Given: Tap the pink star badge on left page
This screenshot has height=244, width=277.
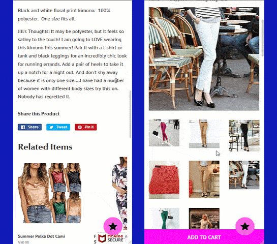Looking at the screenshot, I should pos(113,226).
